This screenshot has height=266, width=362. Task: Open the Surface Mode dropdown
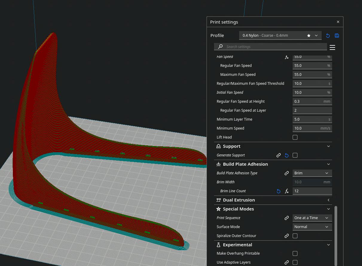tap(312, 227)
